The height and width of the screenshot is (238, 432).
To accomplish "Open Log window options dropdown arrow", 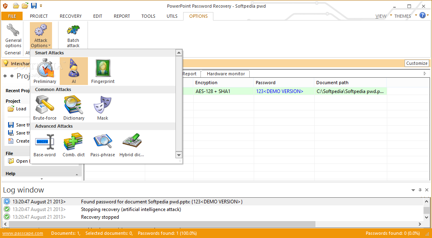I will point(413,190).
